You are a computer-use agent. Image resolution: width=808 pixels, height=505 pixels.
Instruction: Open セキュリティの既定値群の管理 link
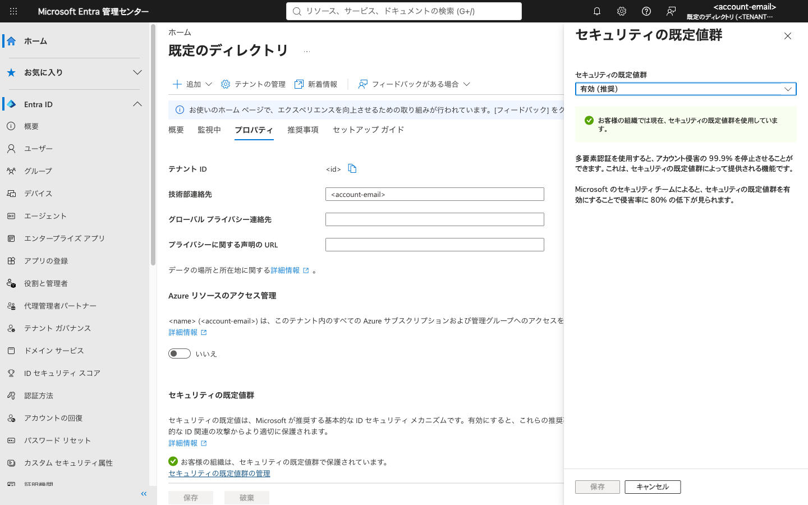[219, 474]
